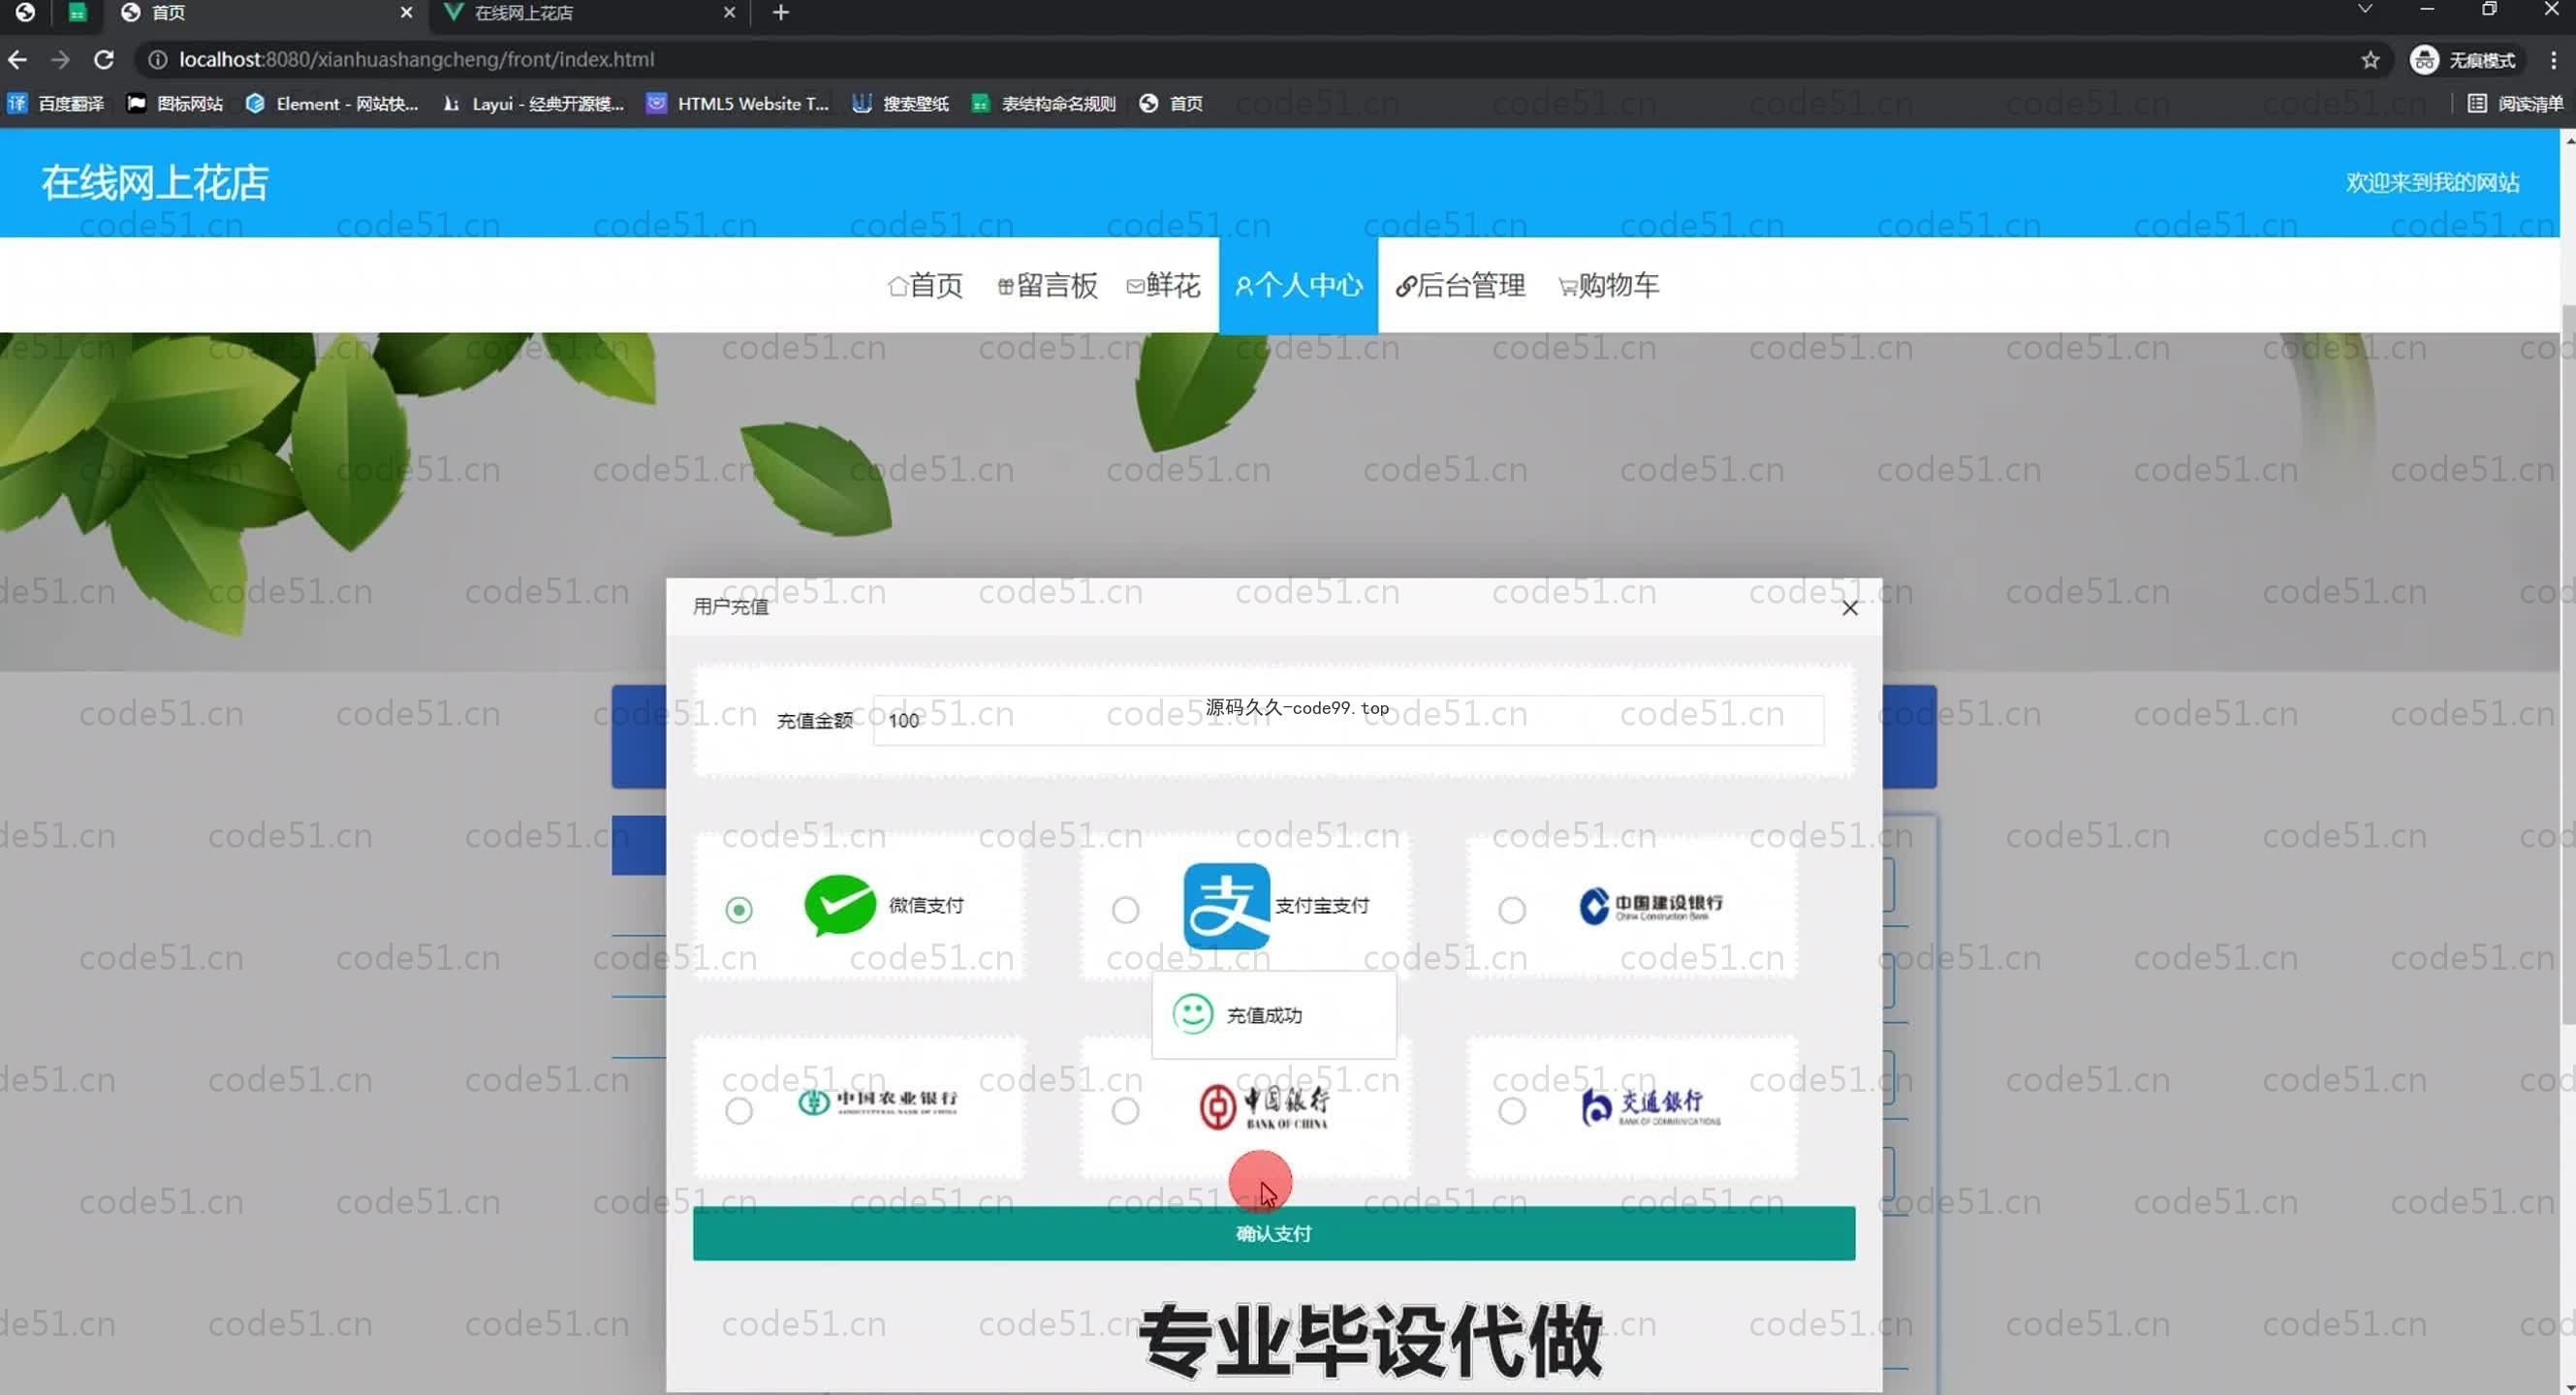2576x1395 pixels.
Task: Open the 鲜花 navigation item
Action: tap(1163, 286)
